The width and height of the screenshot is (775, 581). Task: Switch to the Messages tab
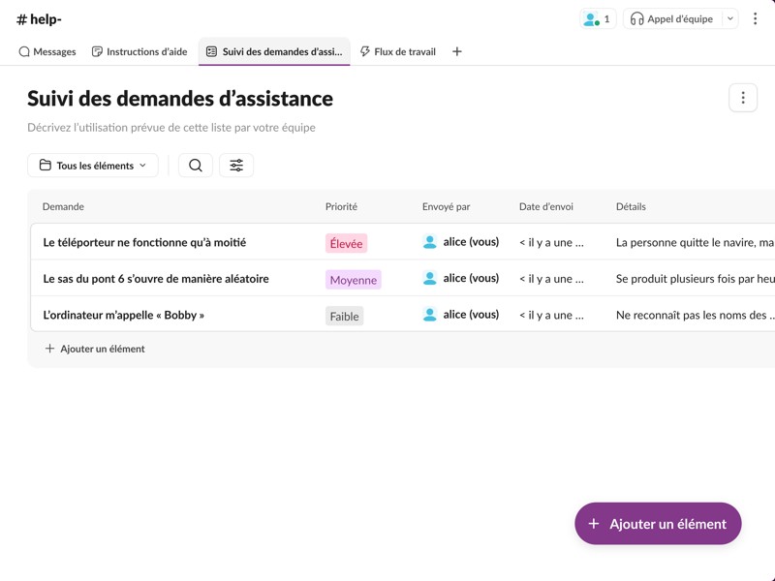[47, 51]
